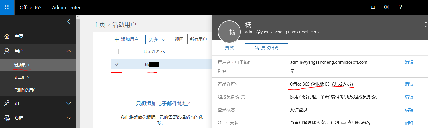
Task: Click the 我们将帮助你根据自己的需要 help text
Action: [x=162, y=120]
